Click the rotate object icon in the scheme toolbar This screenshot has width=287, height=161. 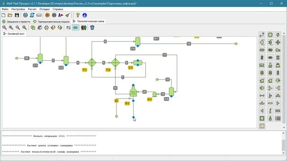coord(40,28)
